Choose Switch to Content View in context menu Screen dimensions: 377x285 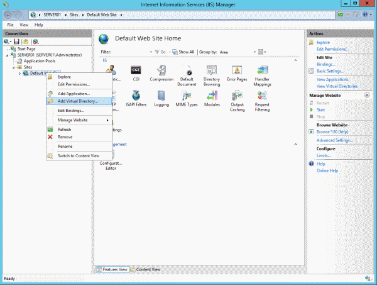79,156
